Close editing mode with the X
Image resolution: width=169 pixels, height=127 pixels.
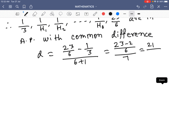pos(159,7)
